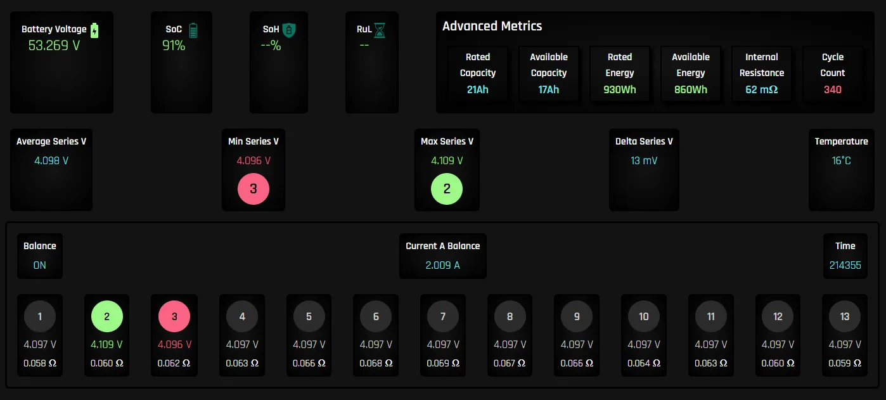The width and height of the screenshot is (886, 400).
Task: Click the Available Energy 860Wh tile
Action: (x=691, y=74)
